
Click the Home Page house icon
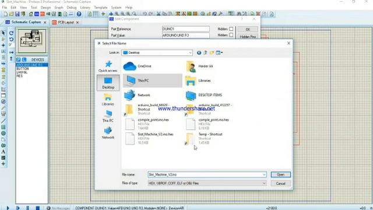(31, 14)
